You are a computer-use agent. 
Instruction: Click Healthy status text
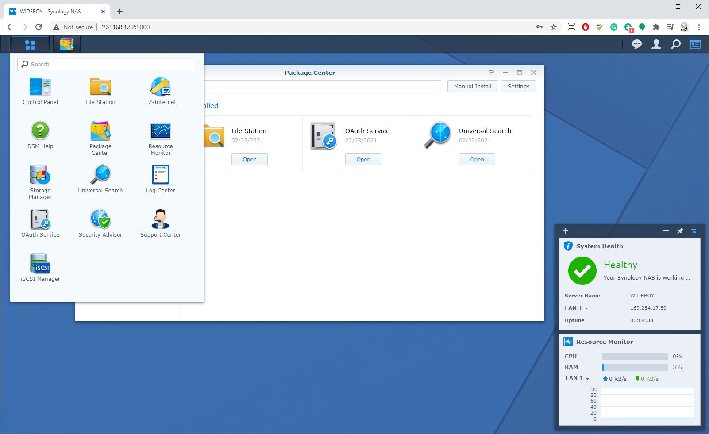pyautogui.click(x=620, y=265)
